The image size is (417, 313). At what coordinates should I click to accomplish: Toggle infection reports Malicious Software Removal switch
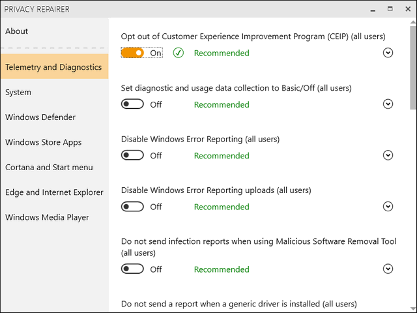[x=132, y=269]
